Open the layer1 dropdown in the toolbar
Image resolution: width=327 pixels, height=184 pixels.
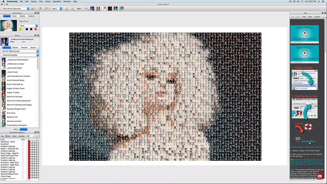[57, 9]
